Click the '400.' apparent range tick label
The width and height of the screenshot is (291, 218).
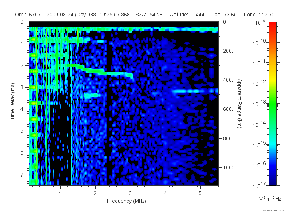click(228, 80)
